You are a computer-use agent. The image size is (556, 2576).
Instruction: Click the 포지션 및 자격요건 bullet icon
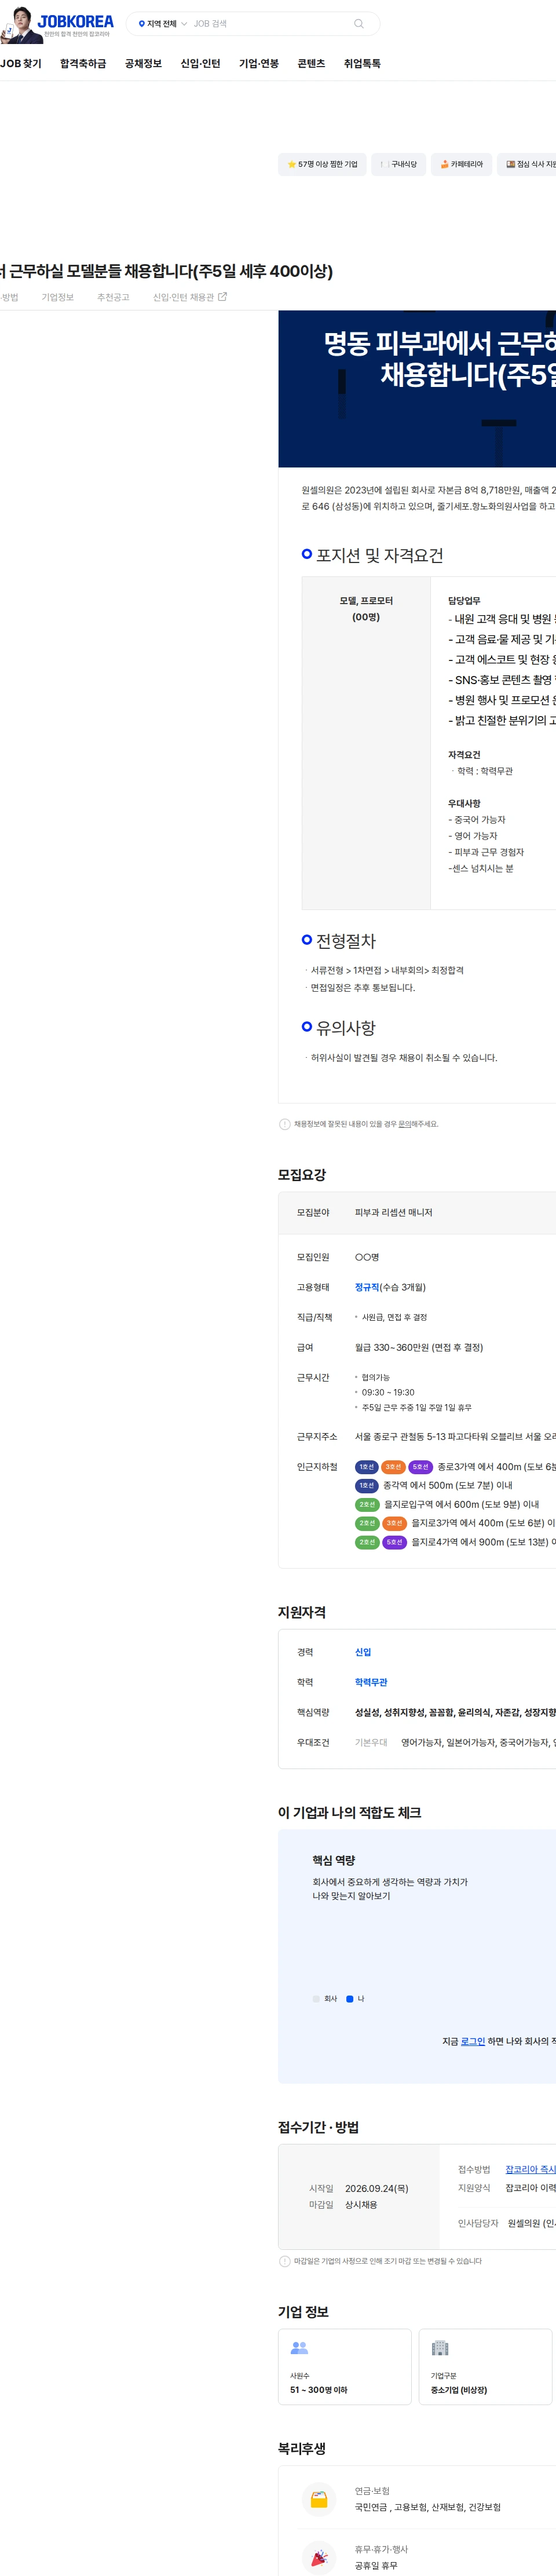[307, 553]
